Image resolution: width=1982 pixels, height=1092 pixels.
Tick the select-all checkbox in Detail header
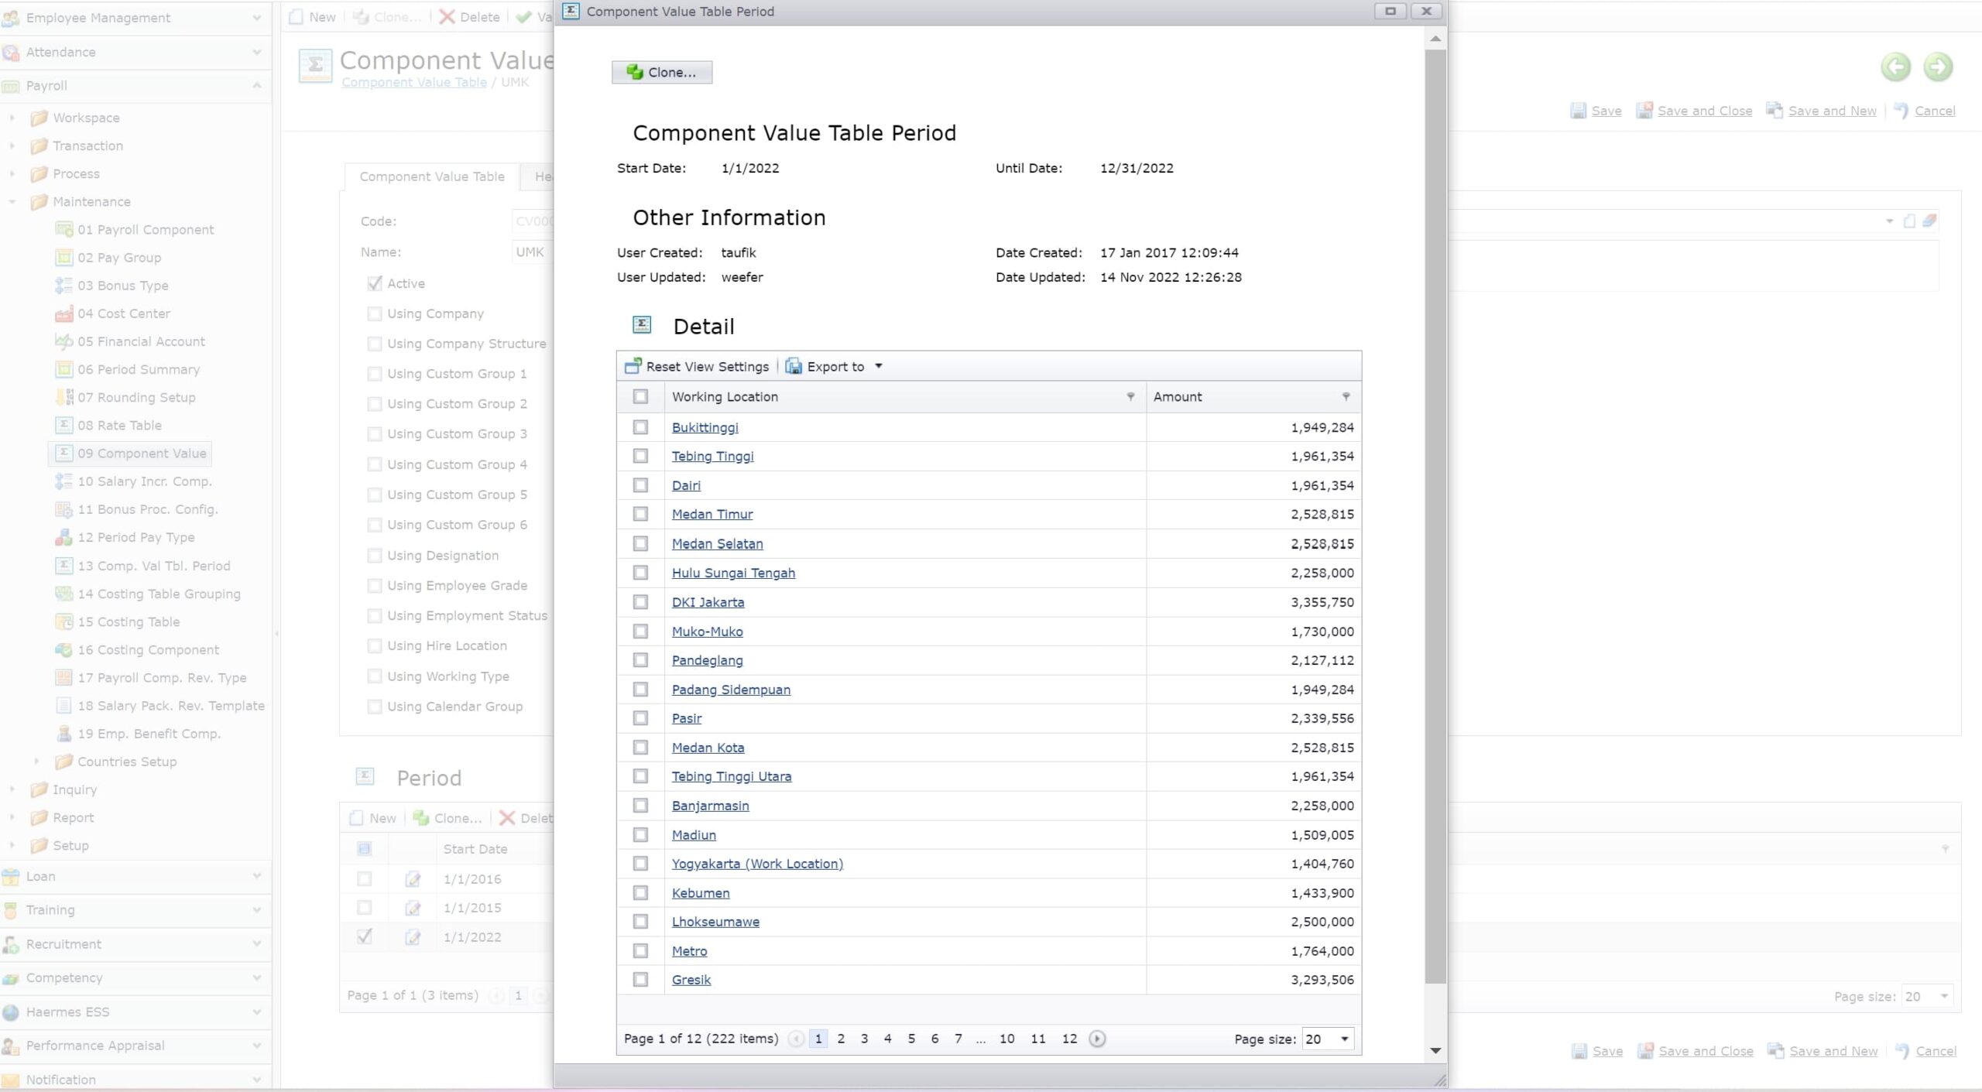[x=640, y=396]
